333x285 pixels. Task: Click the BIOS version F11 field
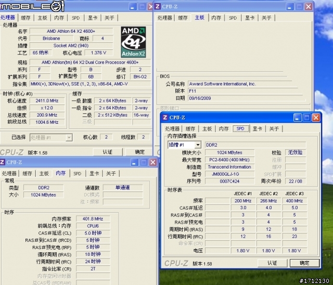tap(244, 91)
